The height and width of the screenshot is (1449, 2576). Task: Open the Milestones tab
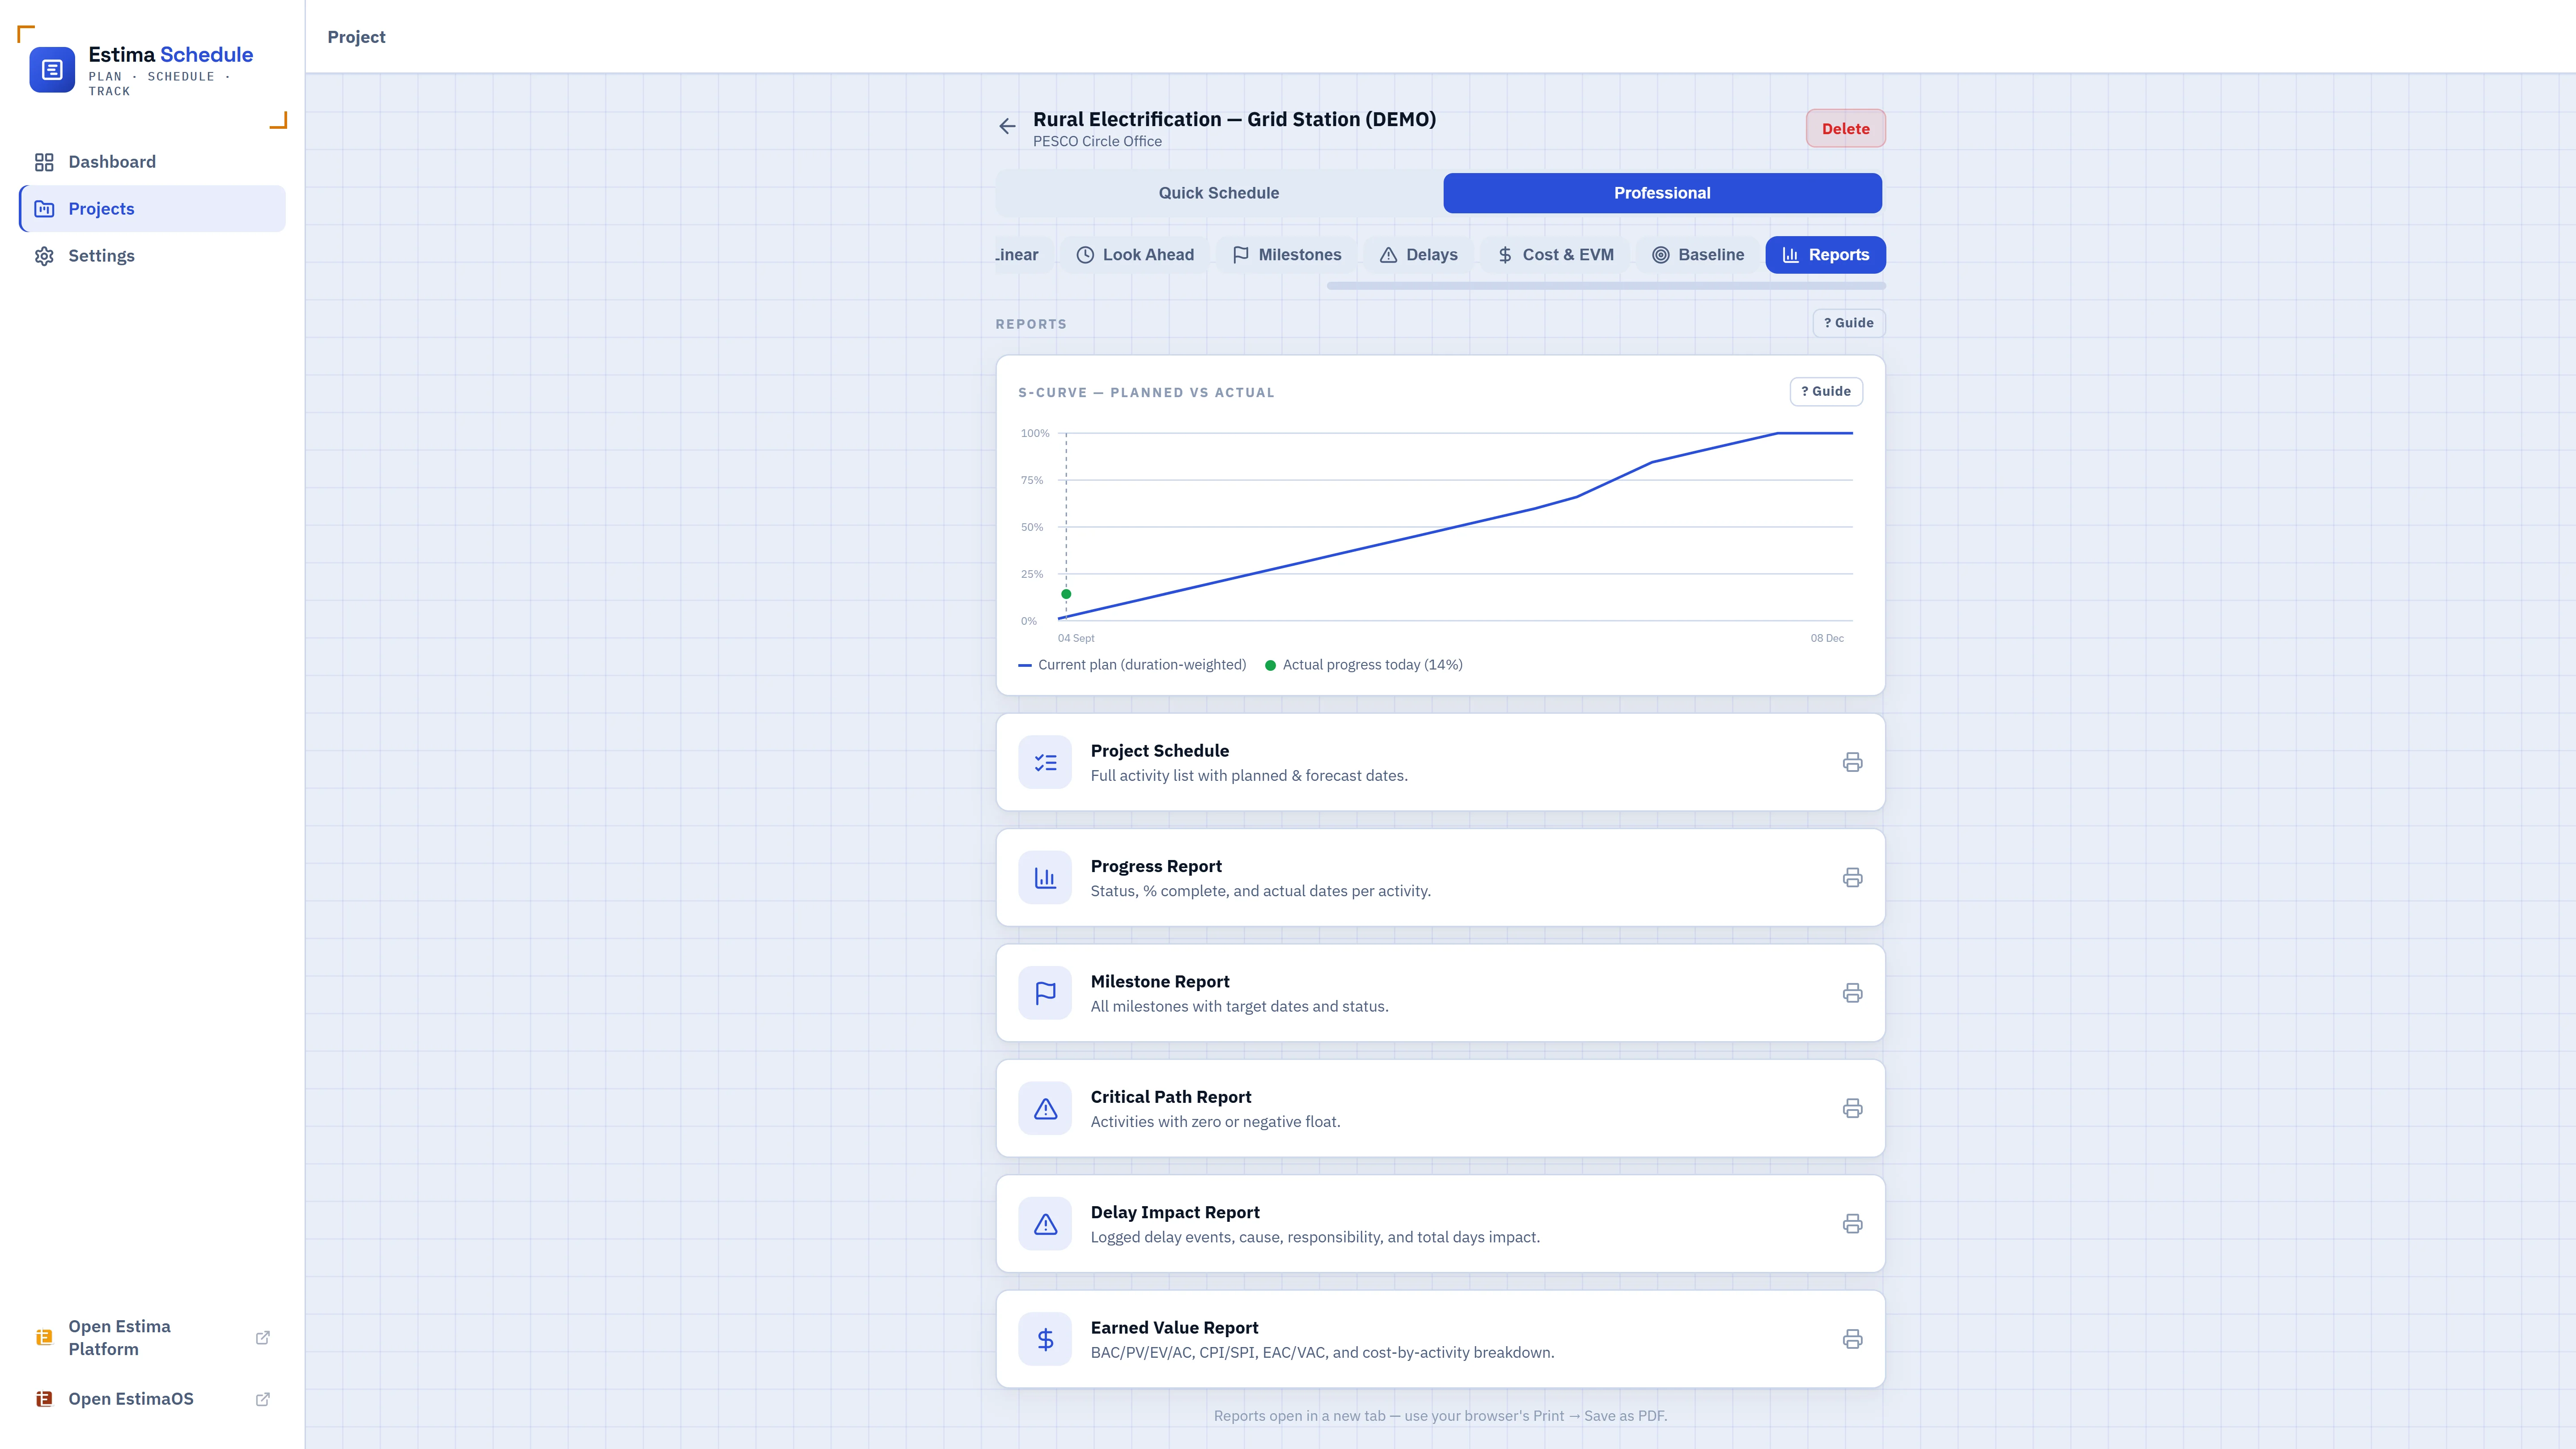click(1286, 255)
